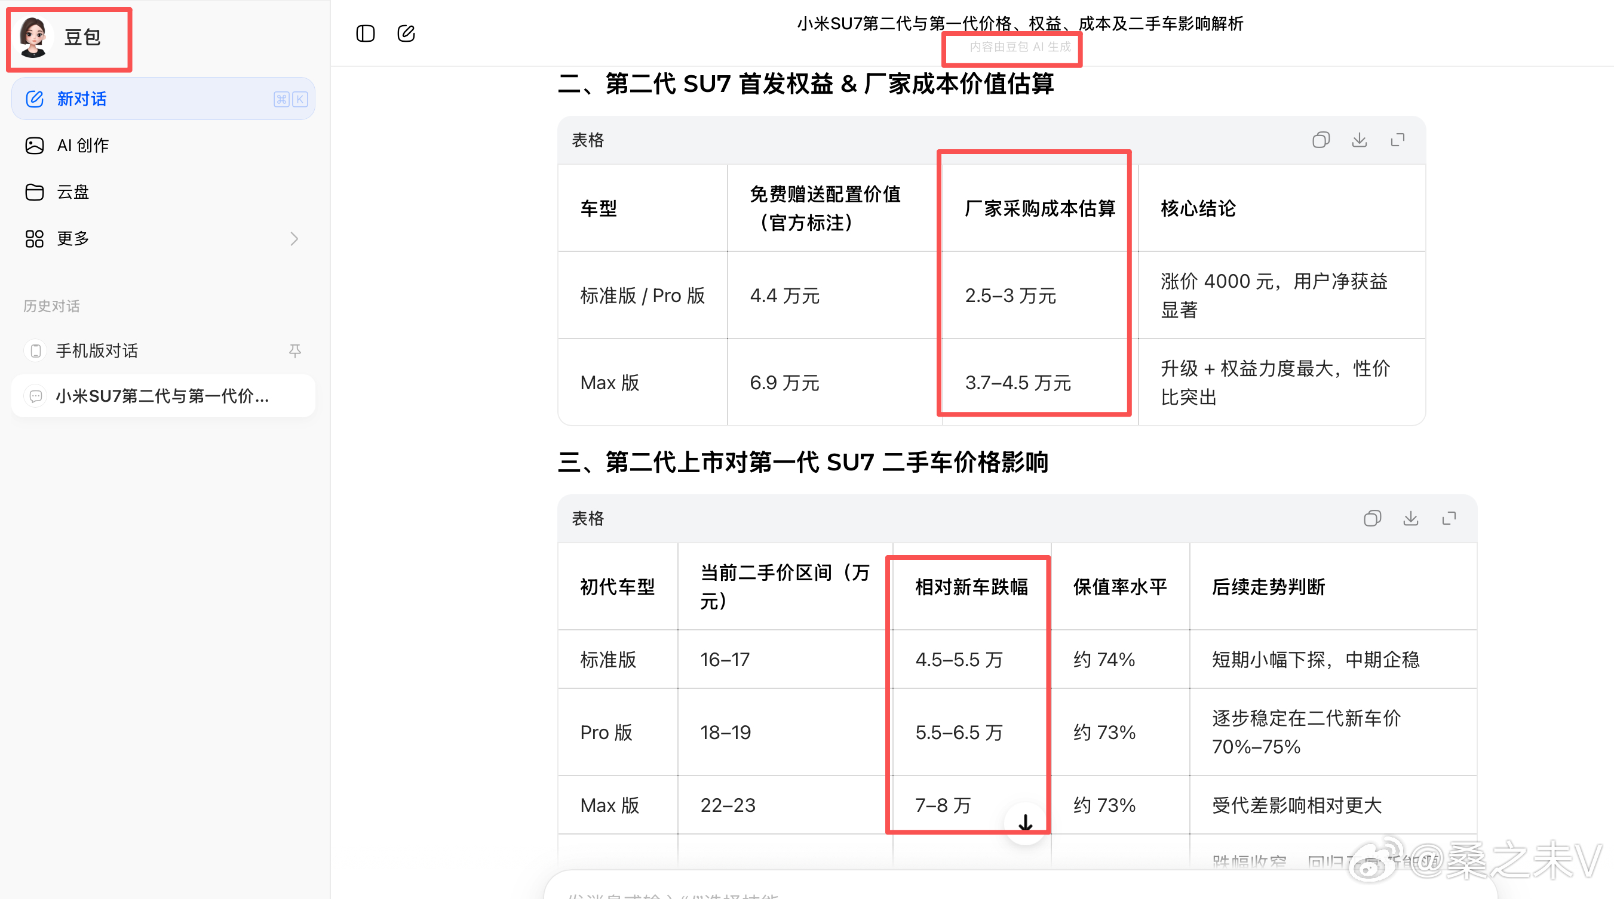
Task: Click the 内容由豆包 AI 生成 label
Action: [x=1011, y=47]
